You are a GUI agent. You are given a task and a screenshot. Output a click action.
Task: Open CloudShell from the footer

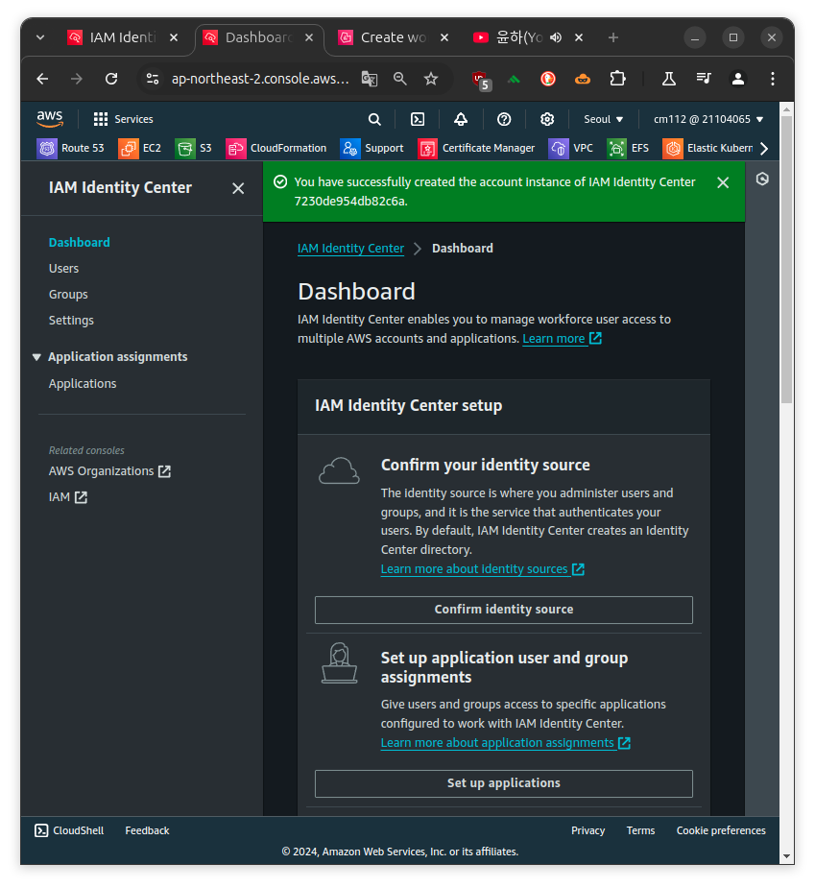69,830
